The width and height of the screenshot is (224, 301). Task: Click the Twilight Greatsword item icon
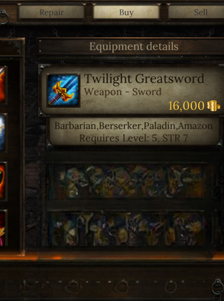click(63, 90)
